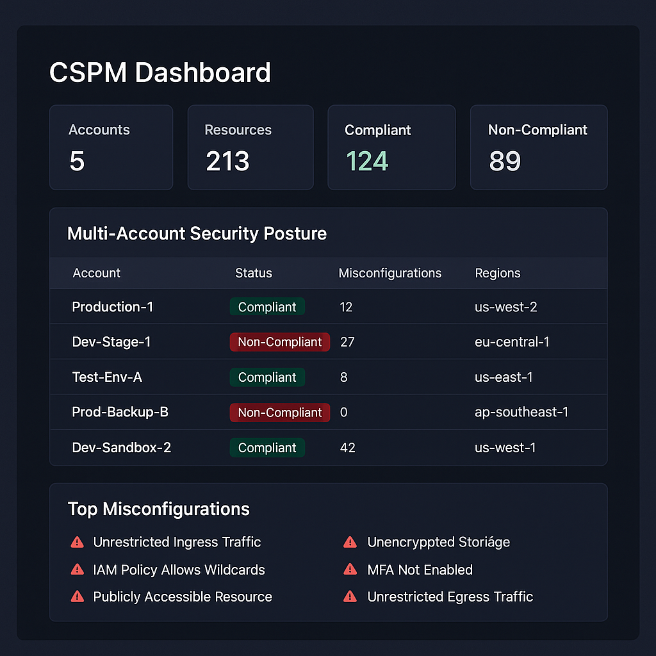The height and width of the screenshot is (656, 656).
Task: Sort table by Regions column header
Action: [x=497, y=273]
